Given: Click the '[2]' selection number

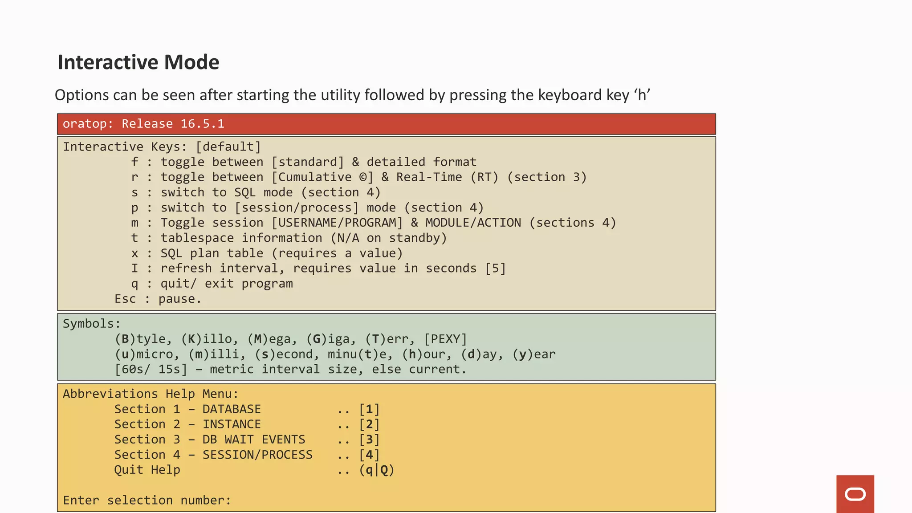Looking at the screenshot, I should [369, 424].
